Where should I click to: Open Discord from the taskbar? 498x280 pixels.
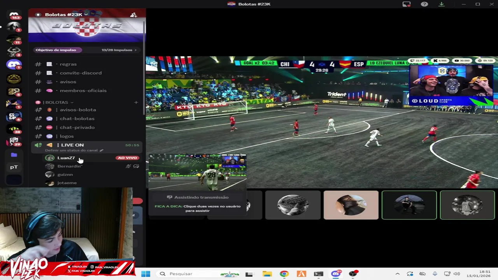[x=336, y=274]
